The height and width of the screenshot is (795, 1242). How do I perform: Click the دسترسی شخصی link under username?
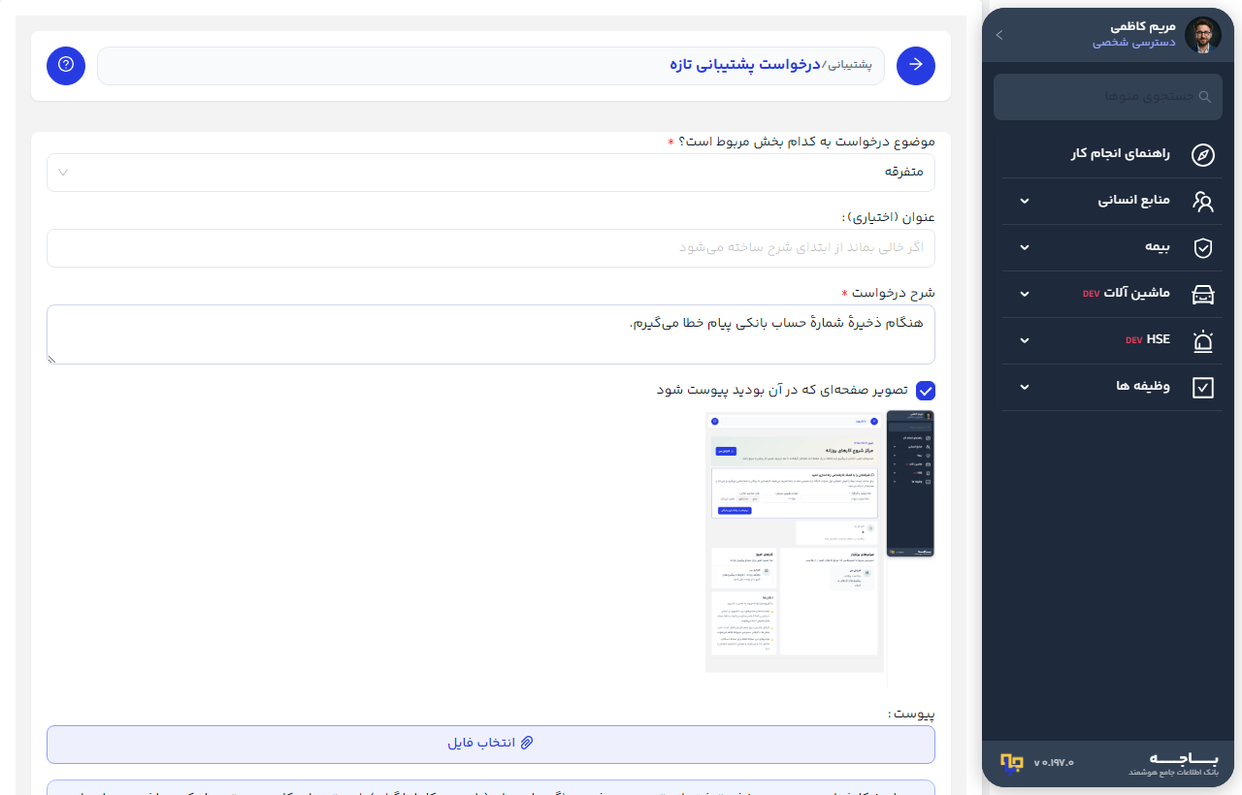pos(1134,43)
